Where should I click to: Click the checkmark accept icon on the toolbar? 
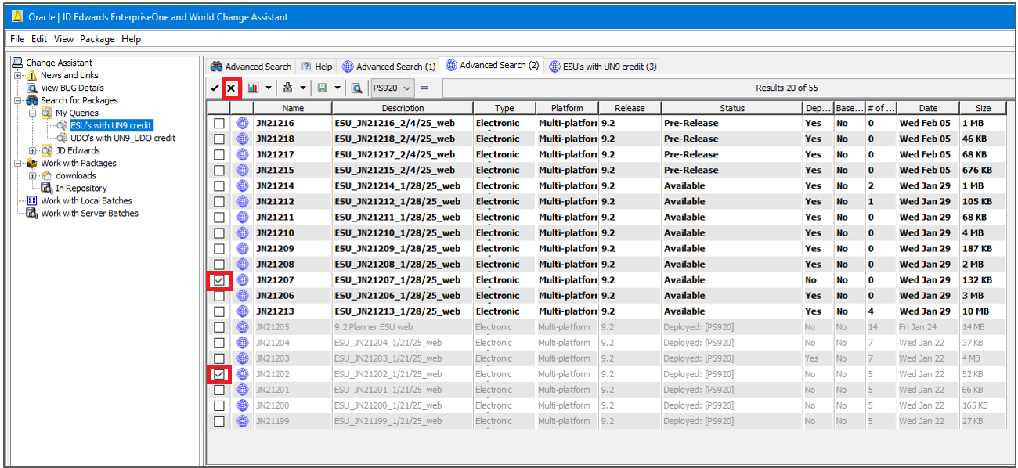(215, 88)
